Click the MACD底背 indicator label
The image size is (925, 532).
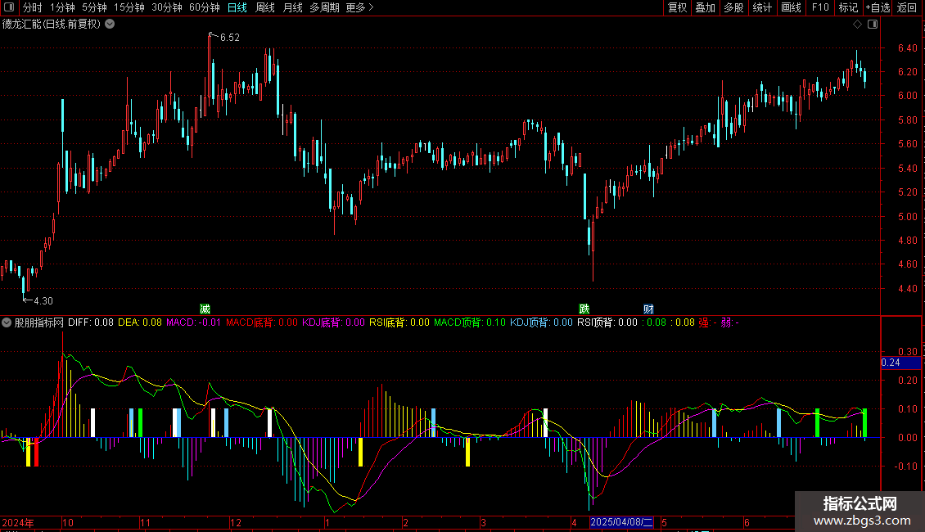pyautogui.click(x=262, y=322)
